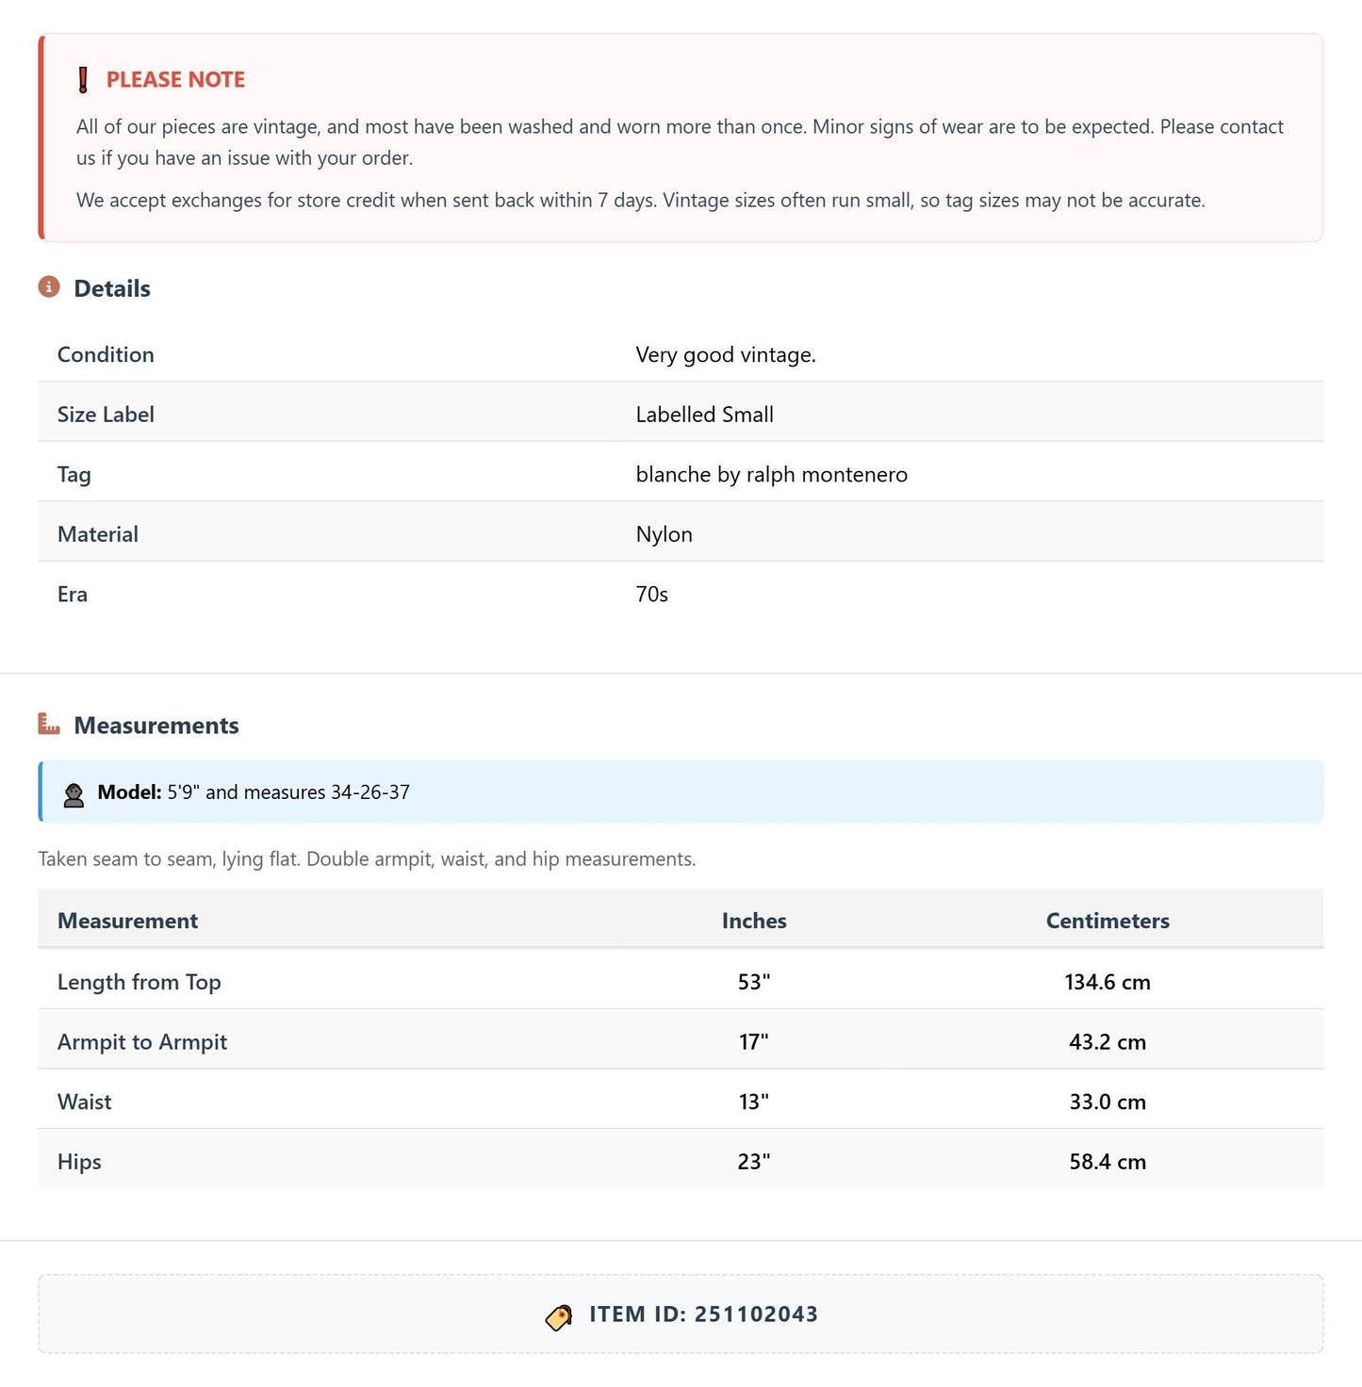
Task: Click the Centimeters column header
Action: pyautogui.click(x=1108, y=921)
